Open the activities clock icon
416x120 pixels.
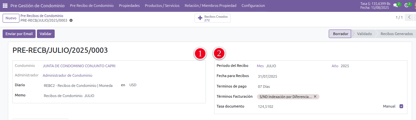coord(406,6)
